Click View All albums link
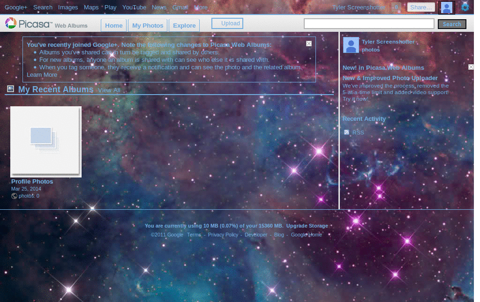 click(x=109, y=90)
